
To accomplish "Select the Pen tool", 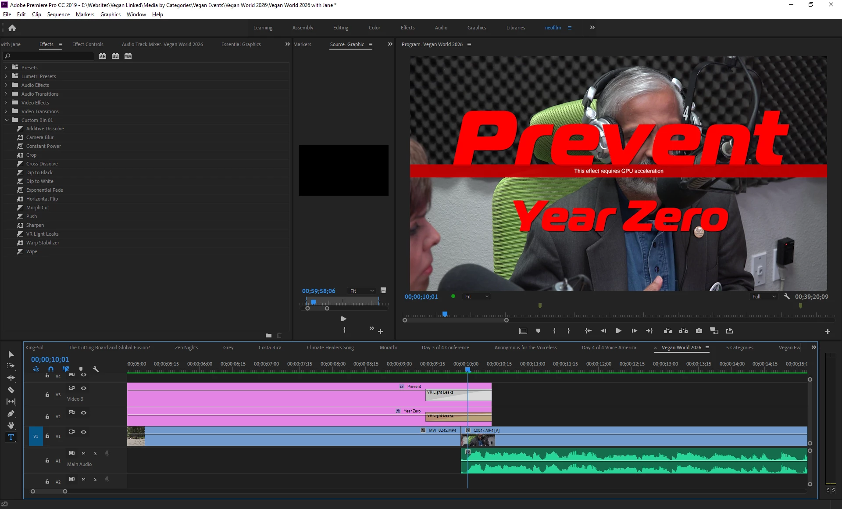I will 11,413.
